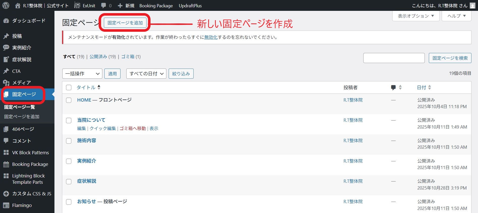Open the ダッシュボード dashboard icon
478x213 pixels.
point(6,21)
